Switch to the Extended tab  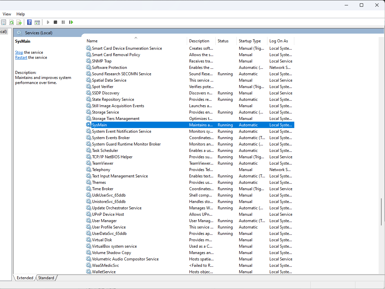(x=25, y=278)
